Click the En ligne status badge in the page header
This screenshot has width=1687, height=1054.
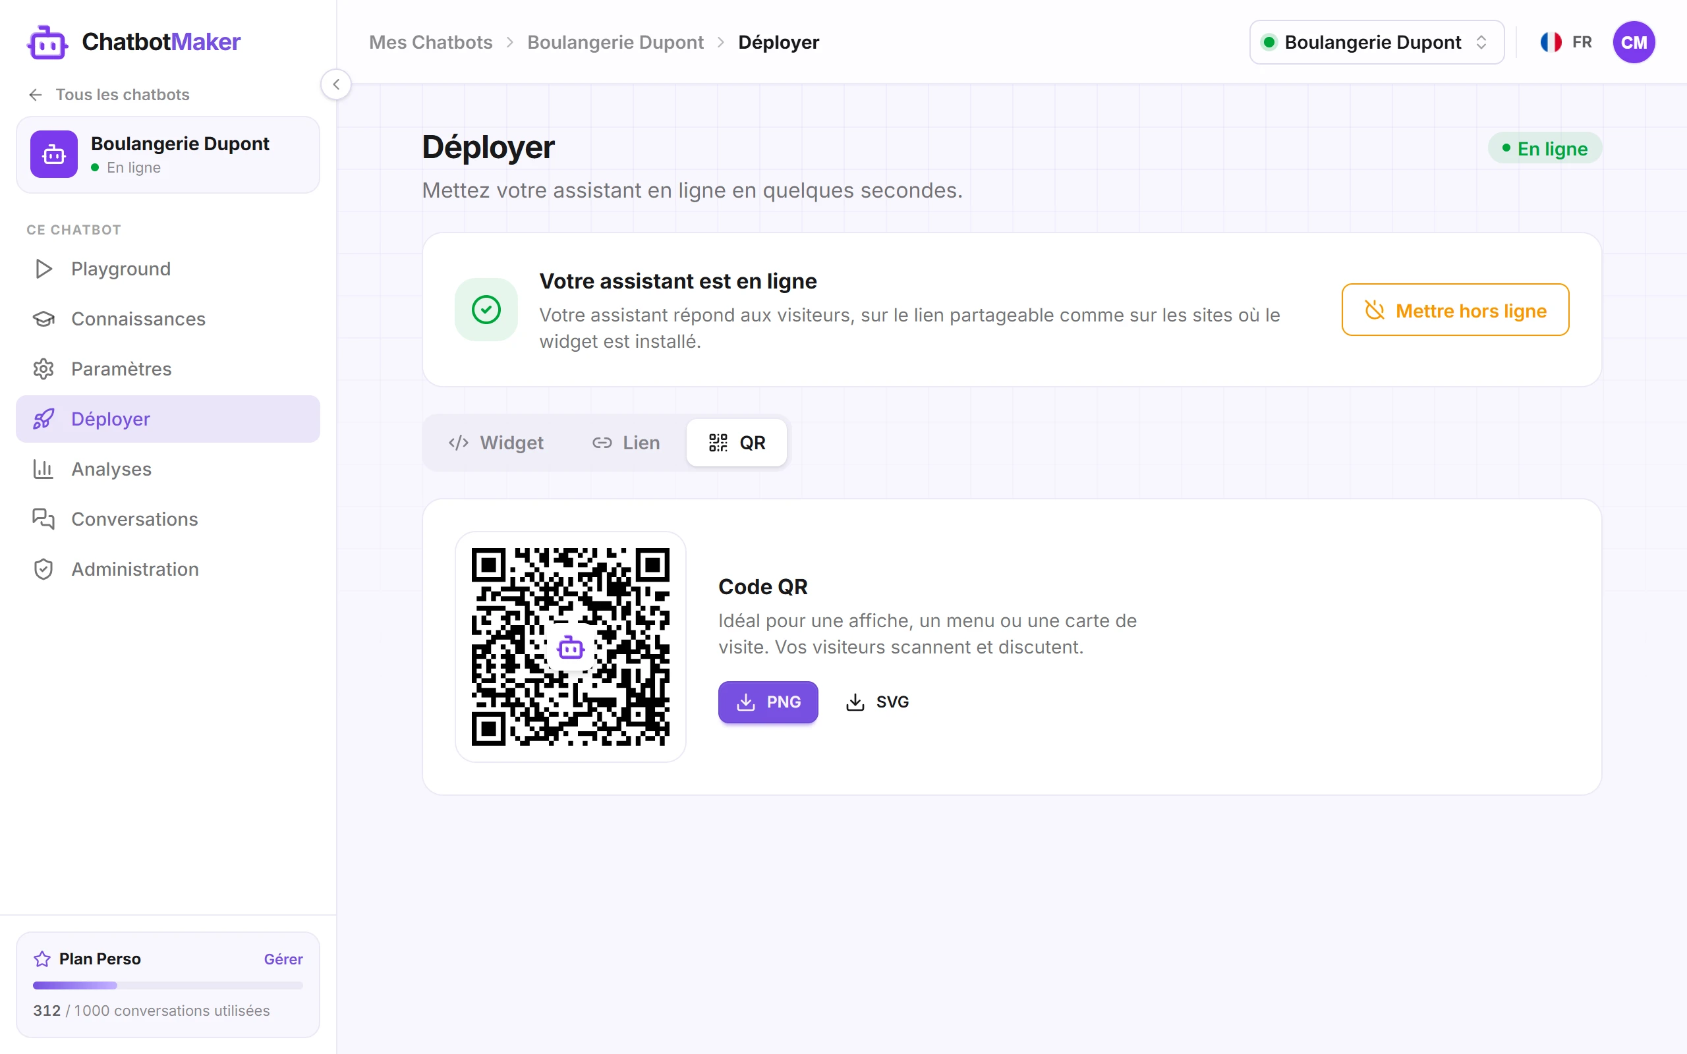click(x=1545, y=148)
